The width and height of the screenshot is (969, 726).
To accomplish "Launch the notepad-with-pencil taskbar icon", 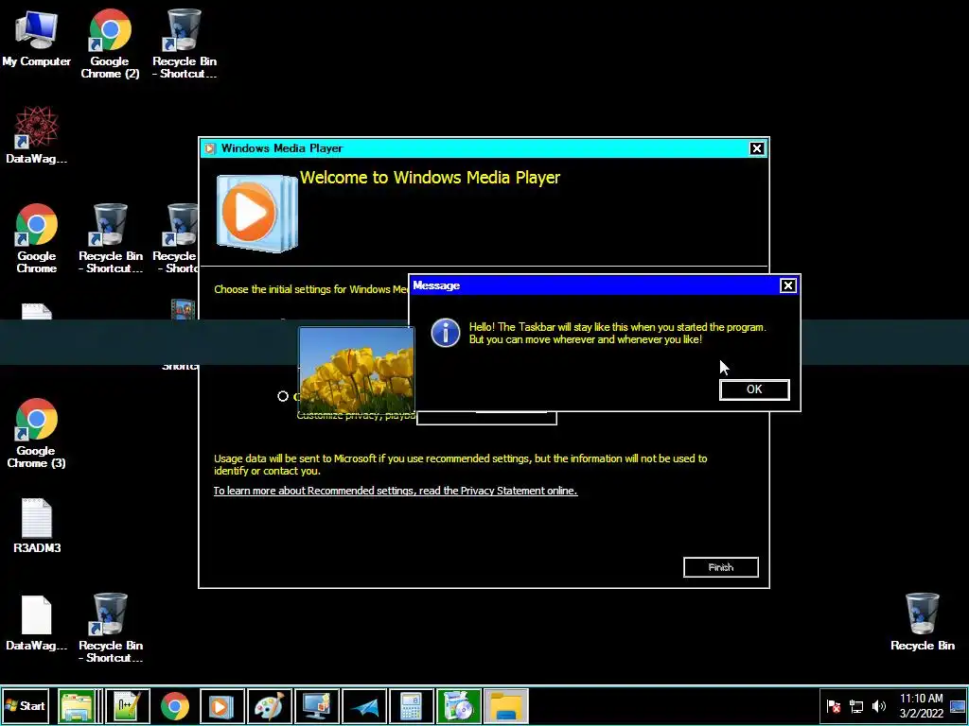I will point(128,705).
